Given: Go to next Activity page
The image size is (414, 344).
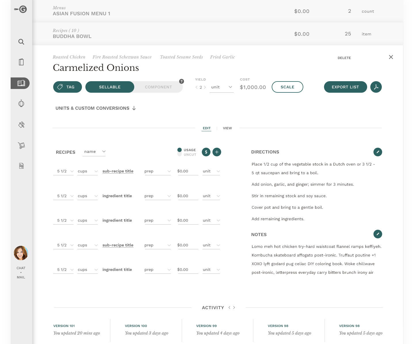Looking at the screenshot, I should 234,307.
